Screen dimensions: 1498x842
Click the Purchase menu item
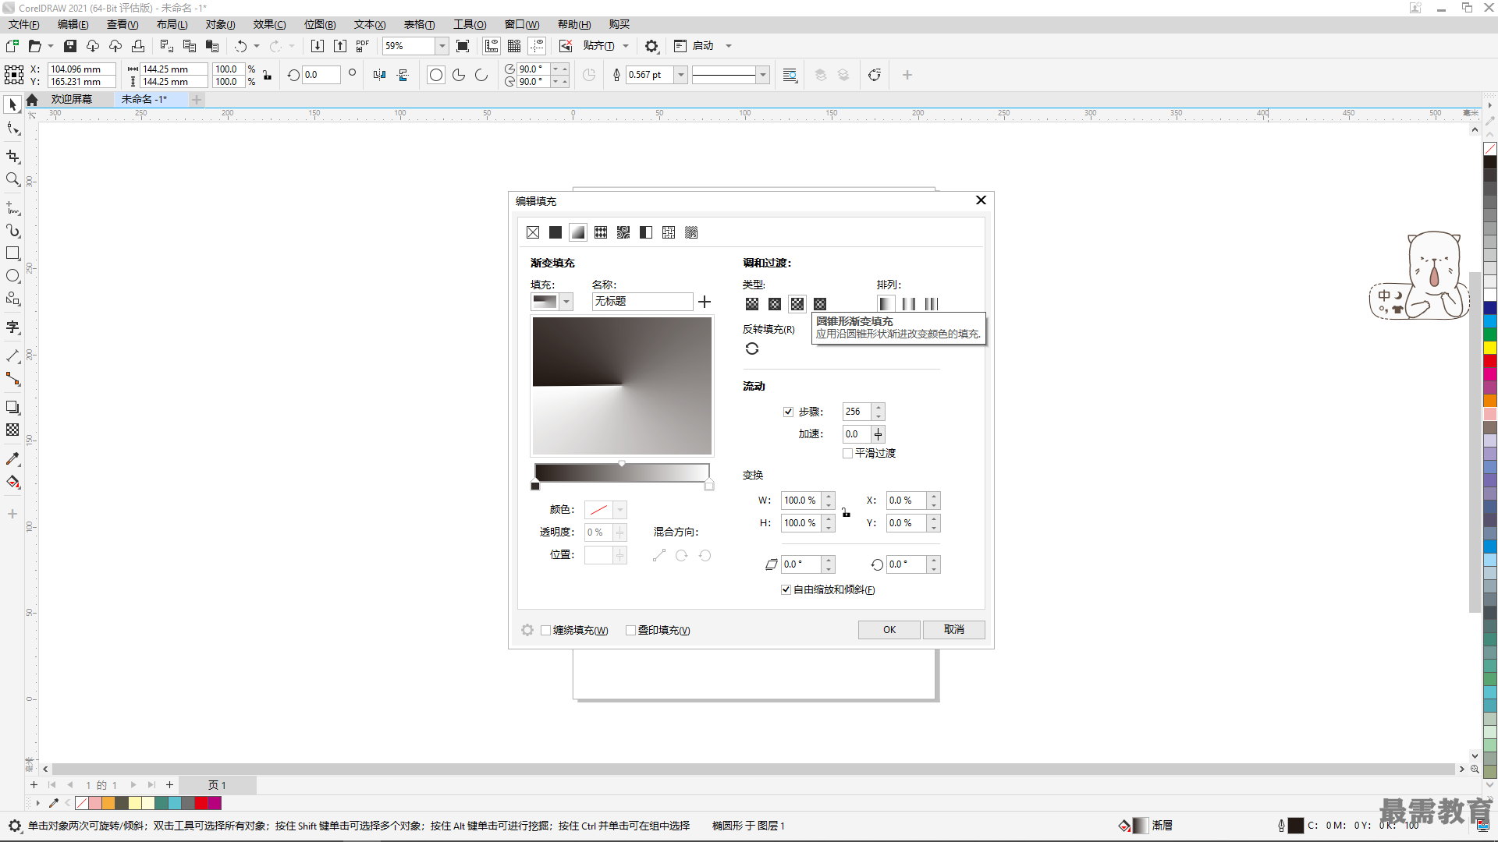click(619, 24)
